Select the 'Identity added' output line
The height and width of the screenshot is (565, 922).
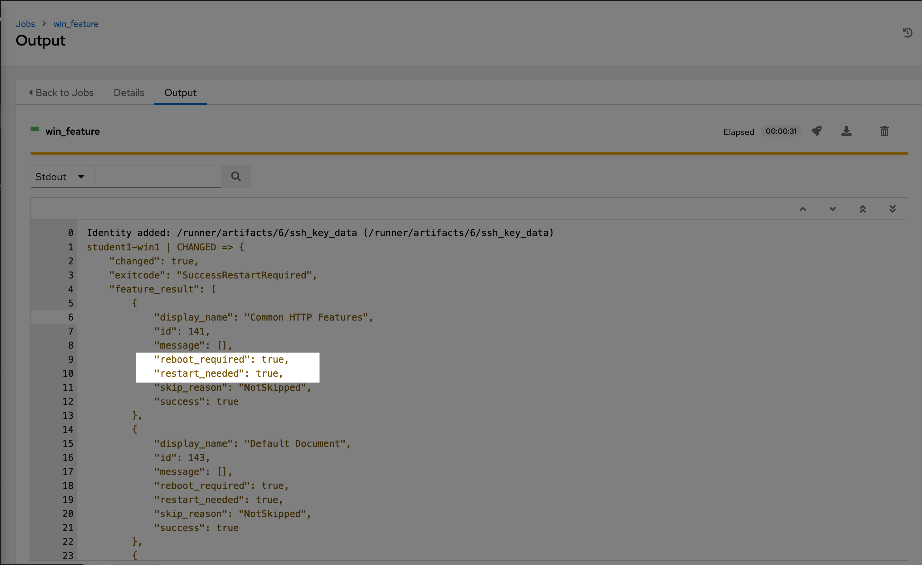(320, 233)
